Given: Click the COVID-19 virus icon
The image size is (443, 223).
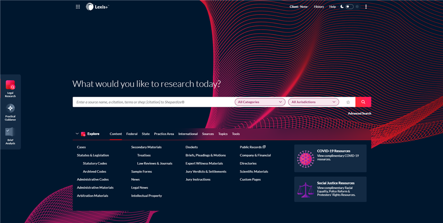Looking at the screenshot, I should click(x=305, y=159).
